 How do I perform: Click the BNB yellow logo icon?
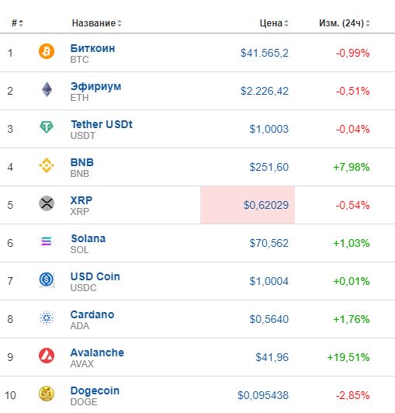(47, 165)
